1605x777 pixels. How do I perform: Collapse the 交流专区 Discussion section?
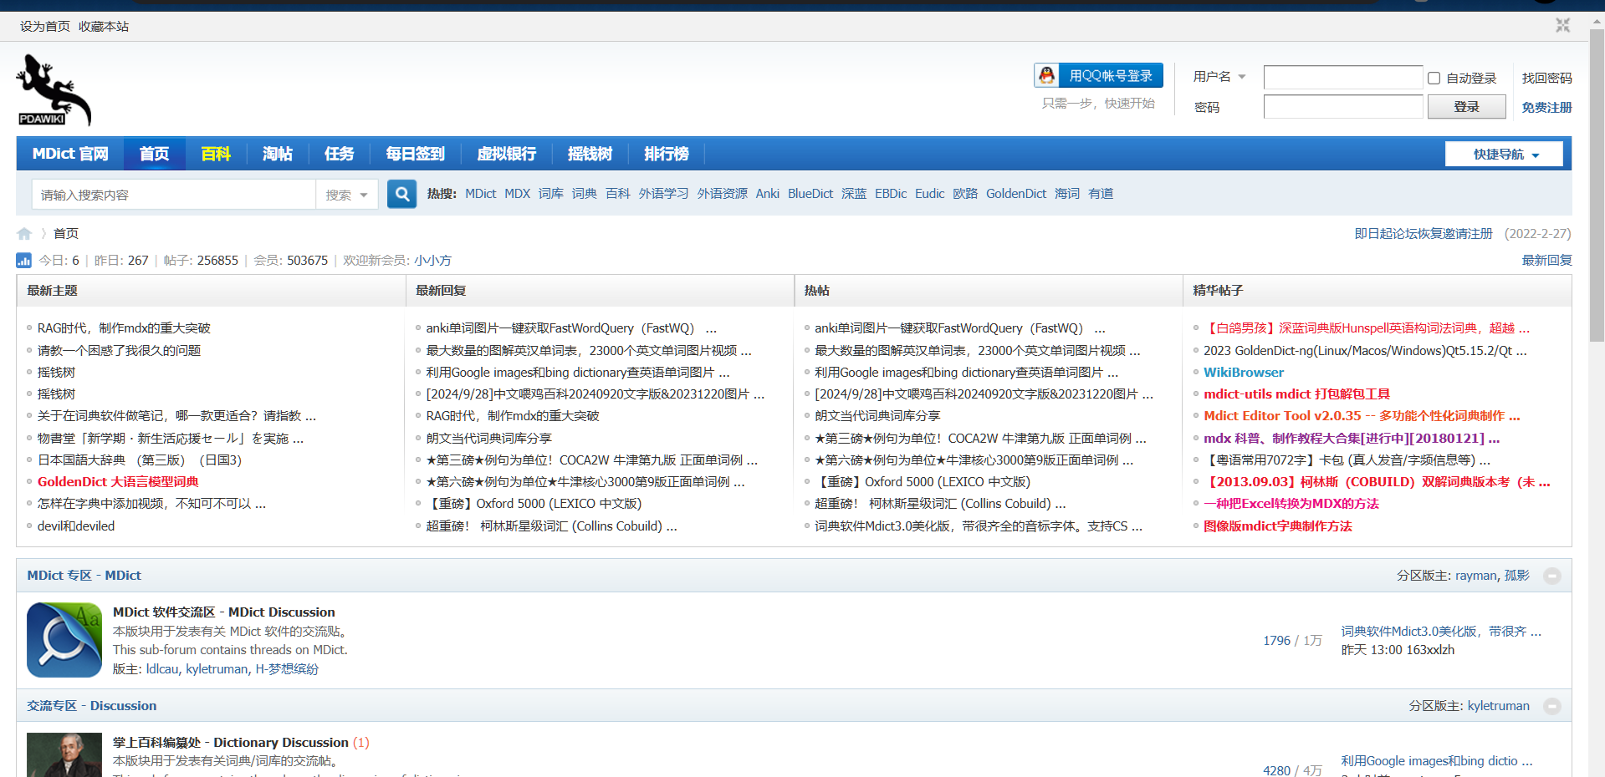(x=1552, y=706)
